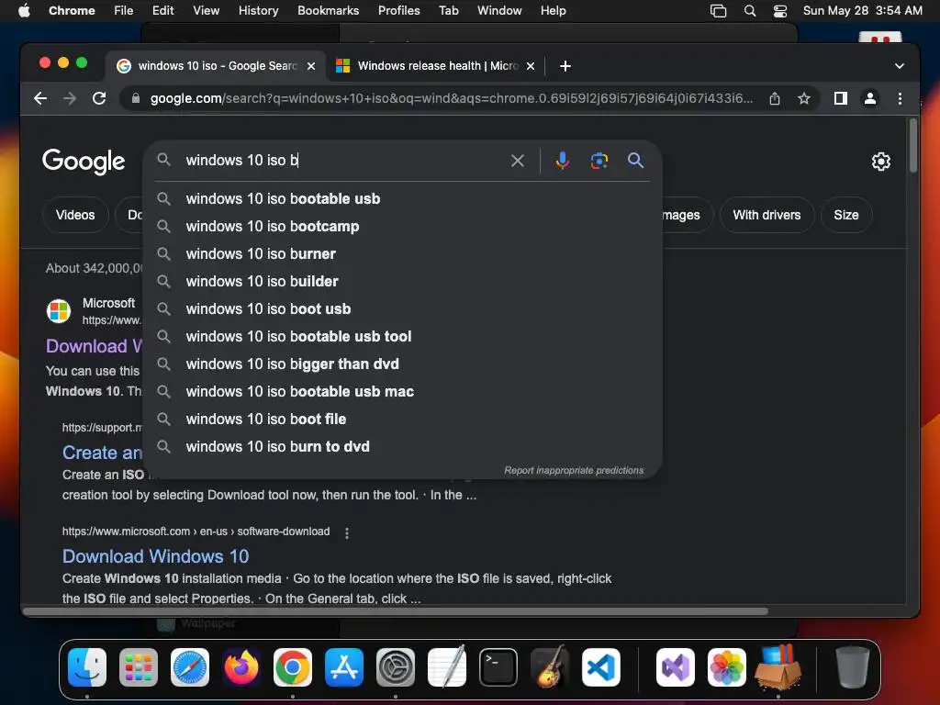Click Report inappropriate predictions link
Image resolution: width=940 pixels, height=705 pixels.
tap(574, 470)
